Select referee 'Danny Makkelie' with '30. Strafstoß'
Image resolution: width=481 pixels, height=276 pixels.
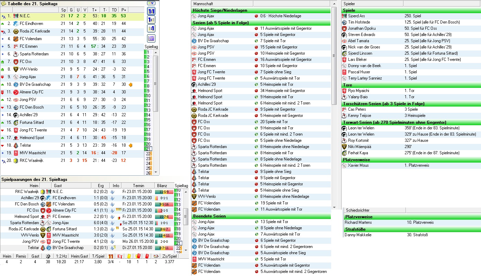[x=412, y=235]
